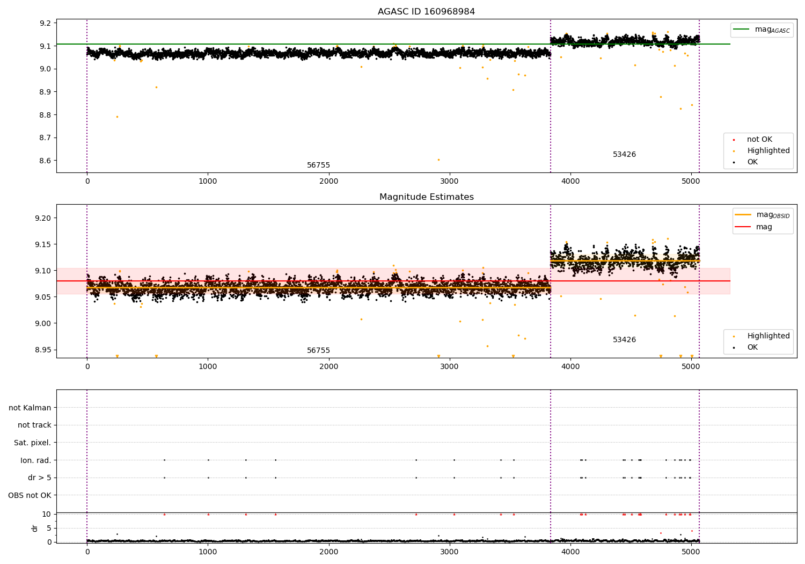Click the 'Sat. pixel.' row label
This screenshot has width=805, height=564.
pyautogui.click(x=32, y=443)
